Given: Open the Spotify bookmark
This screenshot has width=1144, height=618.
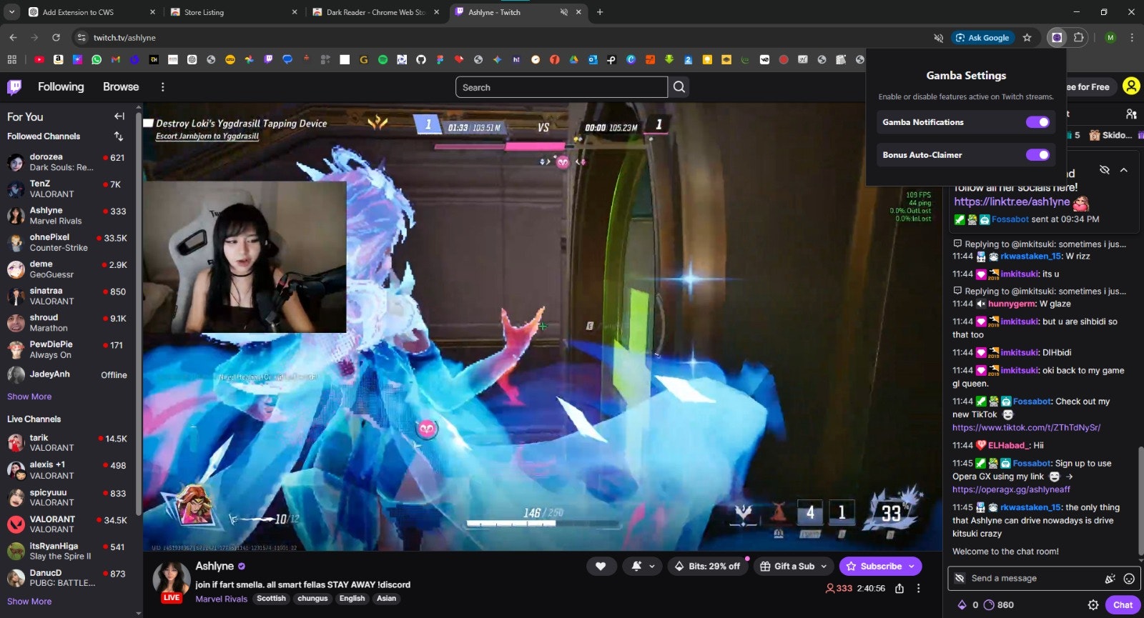Looking at the screenshot, I should [x=383, y=60].
